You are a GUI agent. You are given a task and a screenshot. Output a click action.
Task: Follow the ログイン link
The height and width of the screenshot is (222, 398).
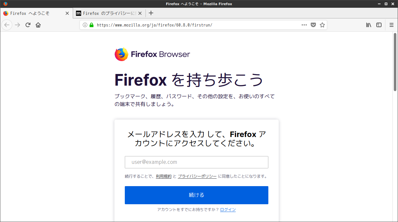(x=228, y=210)
